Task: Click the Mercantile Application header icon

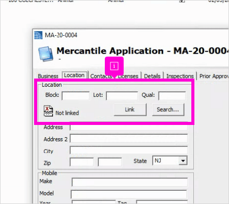Action: pyautogui.click(x=46, y=54)
